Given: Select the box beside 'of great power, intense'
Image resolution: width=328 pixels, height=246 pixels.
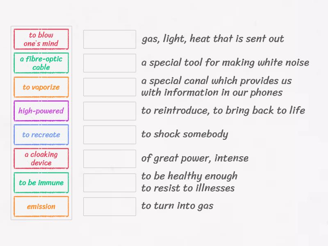Looking at the screenshot, I should [109, 158].
